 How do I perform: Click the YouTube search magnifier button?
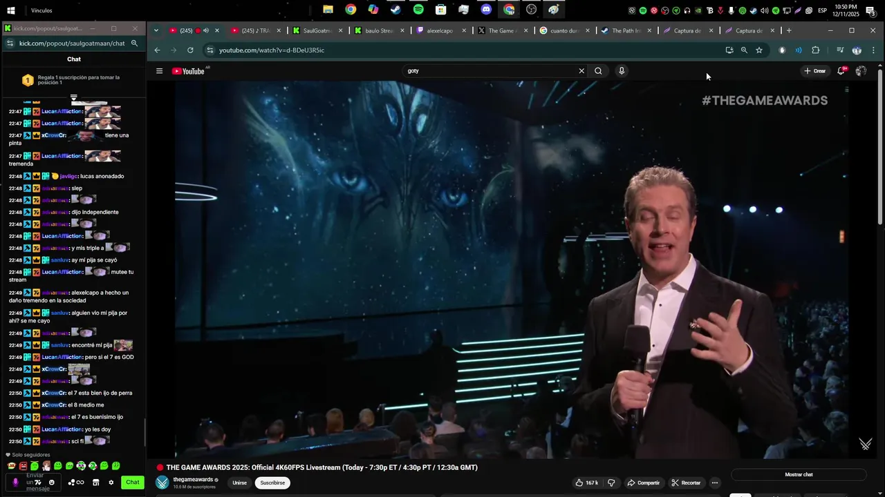click(x=598, y=70)
